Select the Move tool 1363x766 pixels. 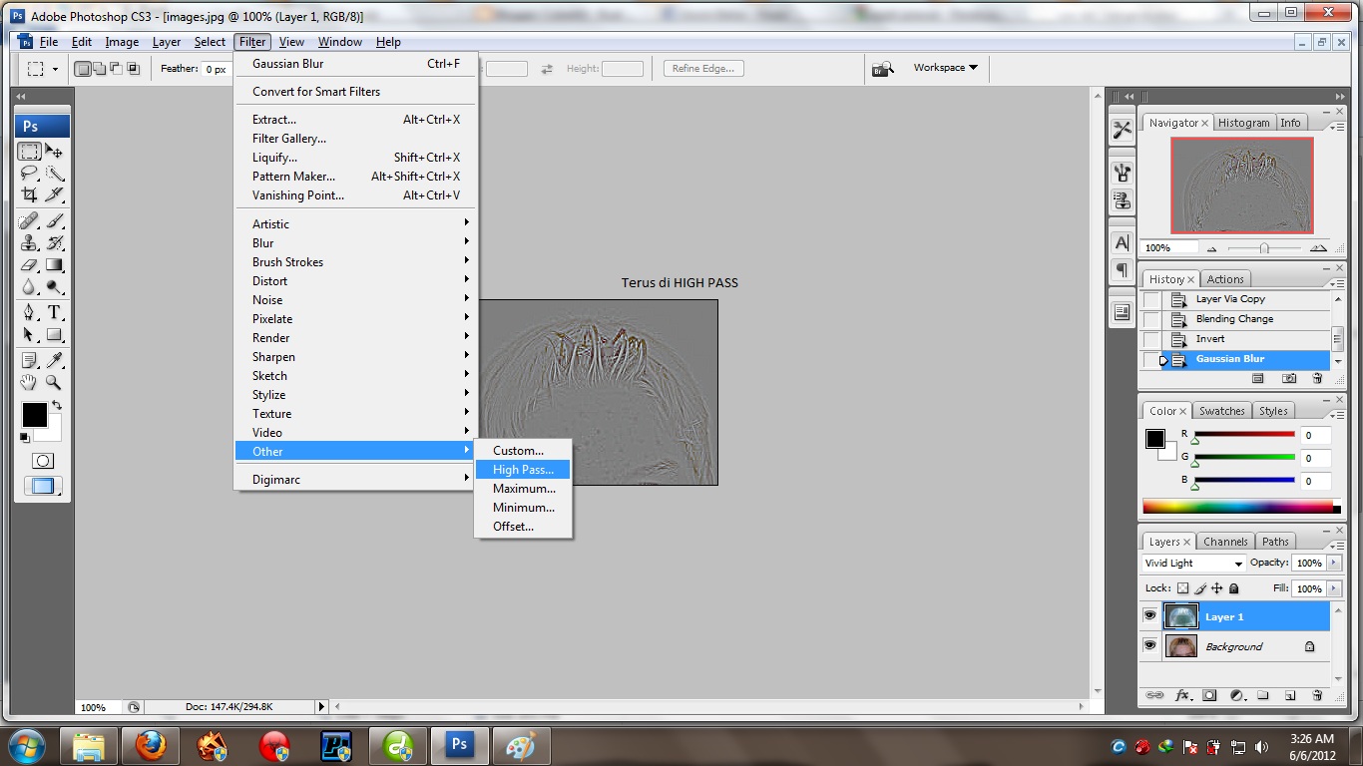click(x=55, y=152)
